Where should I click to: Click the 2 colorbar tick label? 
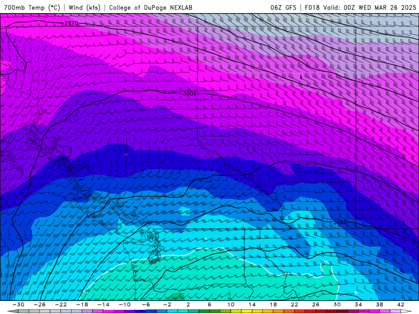tap(188, 305)
